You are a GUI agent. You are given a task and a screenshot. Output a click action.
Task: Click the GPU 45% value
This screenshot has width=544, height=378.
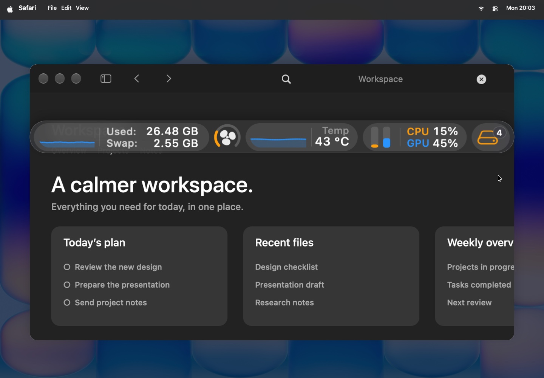pyautogui.click(x=433, y=143)
